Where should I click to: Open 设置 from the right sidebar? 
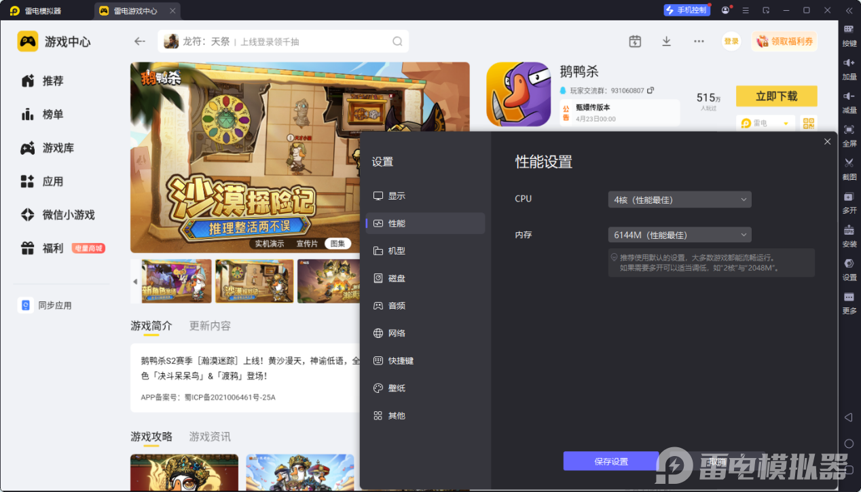tap(849, 269)
